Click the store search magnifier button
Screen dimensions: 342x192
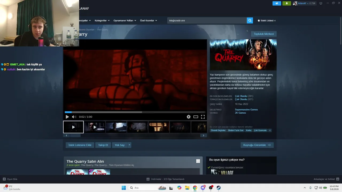250,21
